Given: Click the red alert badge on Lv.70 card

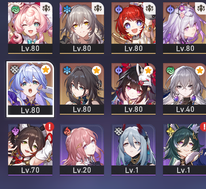Looking at the screenshot, I should [50, 127].
